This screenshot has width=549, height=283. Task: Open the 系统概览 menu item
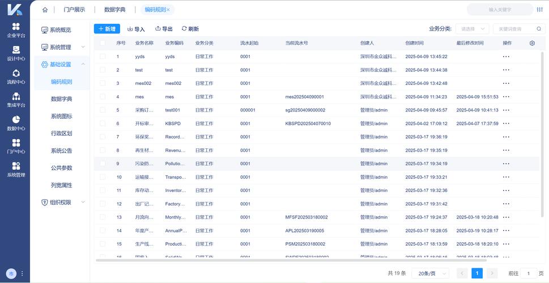click(62, 30)
